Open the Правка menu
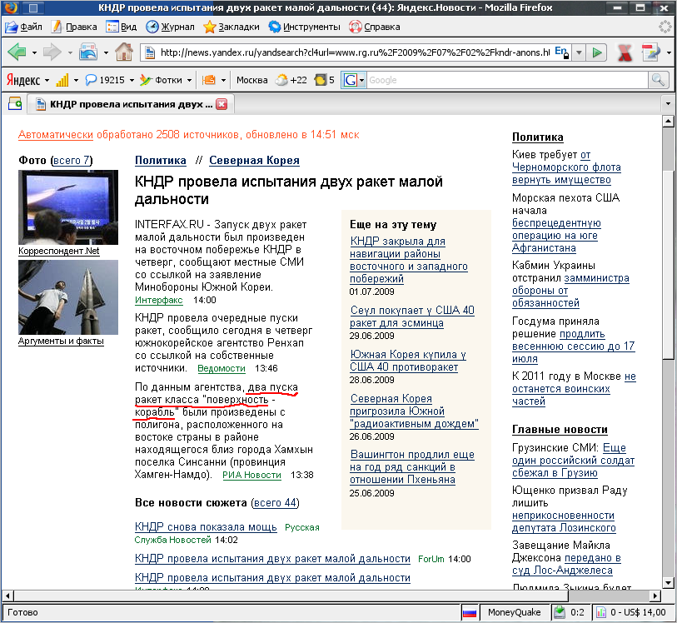The image size is (677, 623). [x=74, y=27]
